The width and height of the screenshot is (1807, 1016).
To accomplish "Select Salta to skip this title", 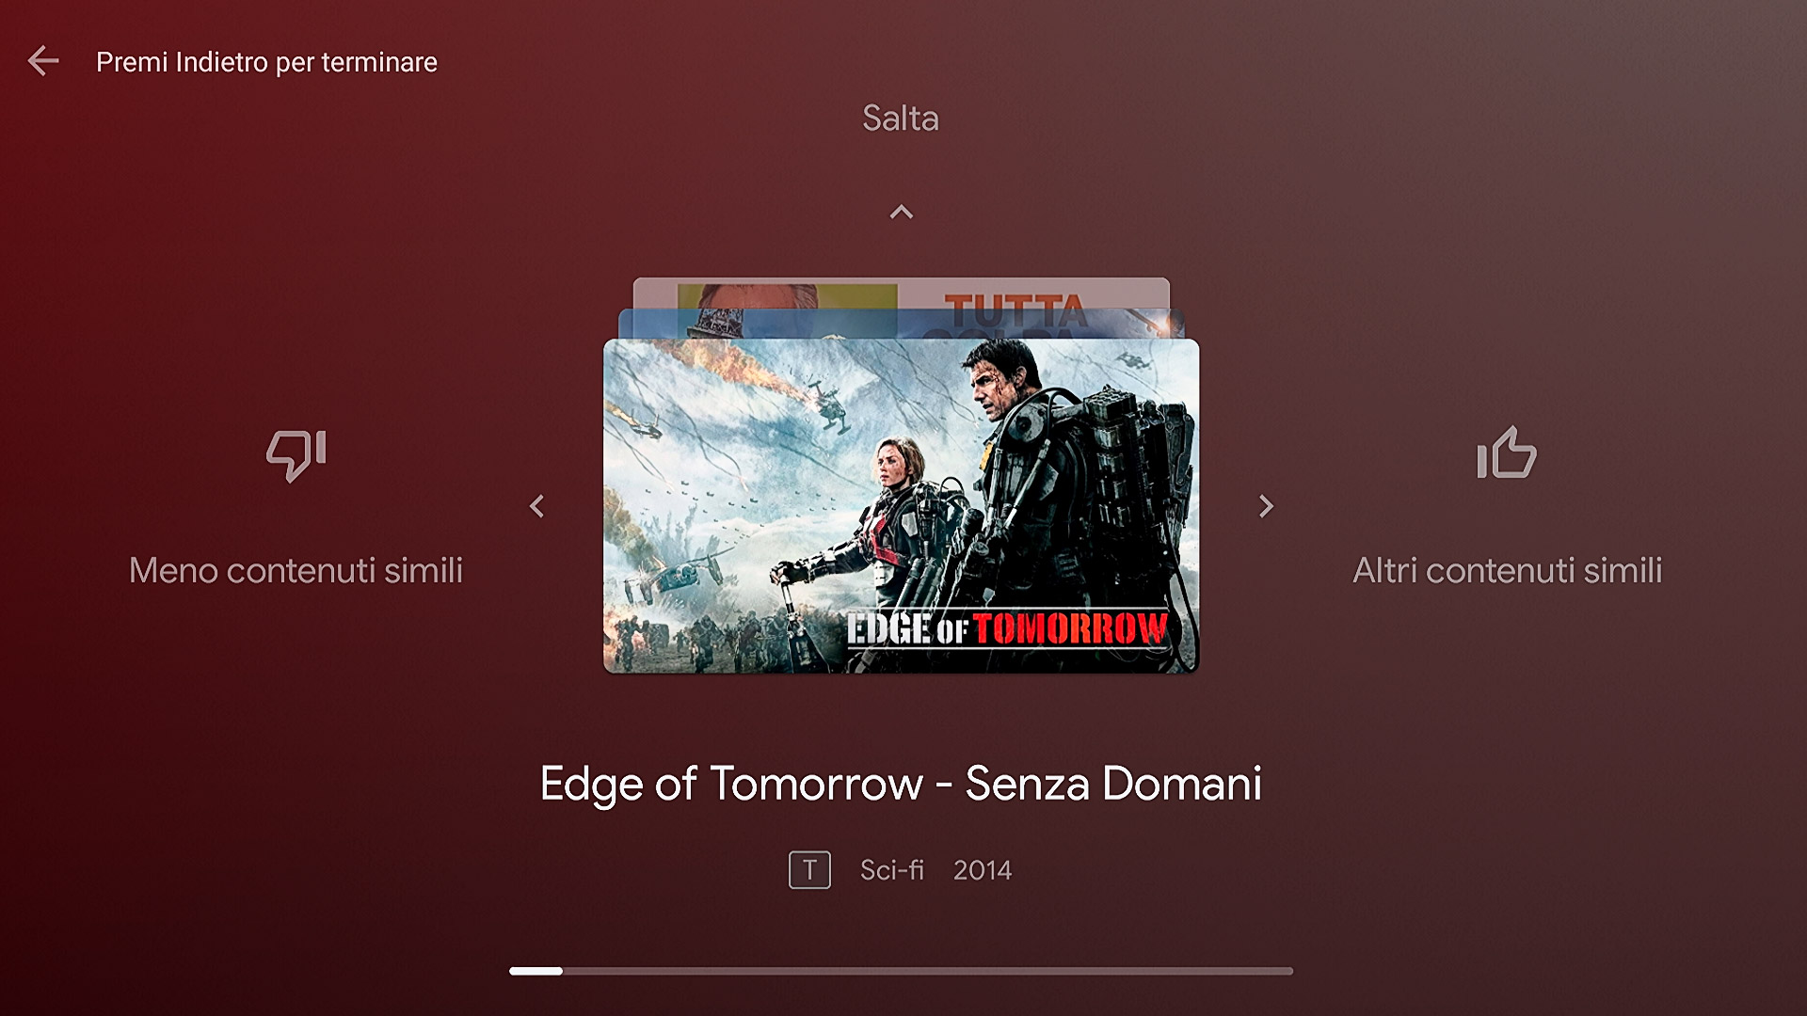I will (x=901, y=119).
